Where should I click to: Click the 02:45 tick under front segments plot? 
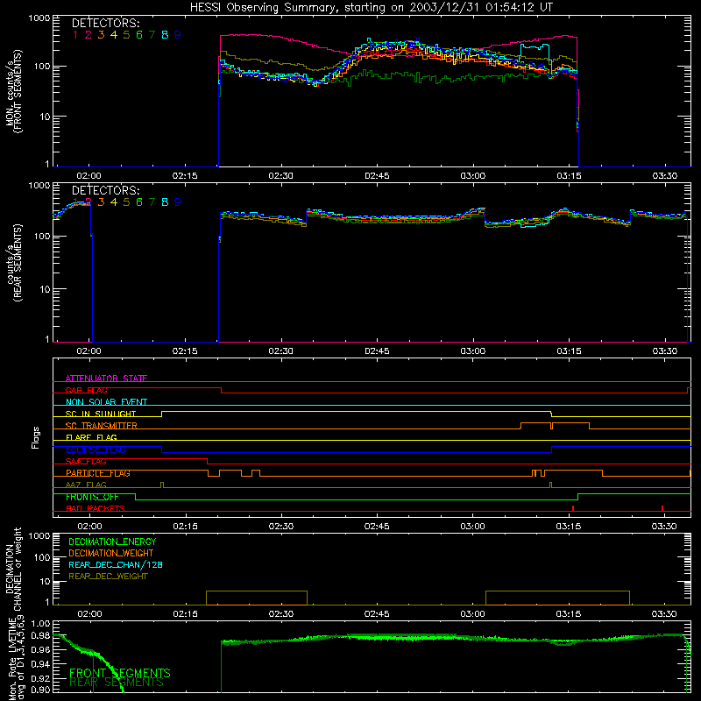(377, 176)
